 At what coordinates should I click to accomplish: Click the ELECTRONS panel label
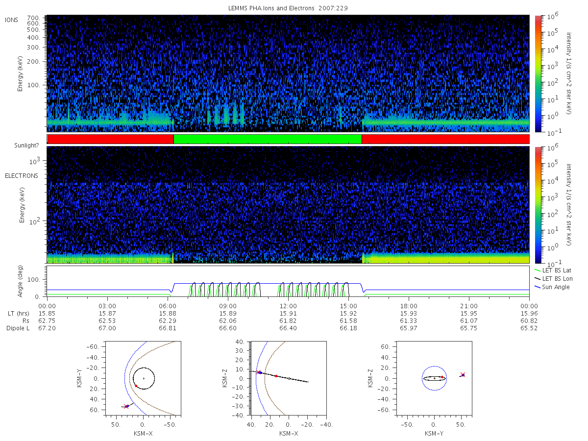(x=22, y=175)
